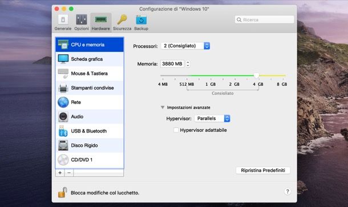Click the magnifier icon in Ricerca field
This screenshot has width=348, height=207.
pyautogui.click(x=239, y=20)
